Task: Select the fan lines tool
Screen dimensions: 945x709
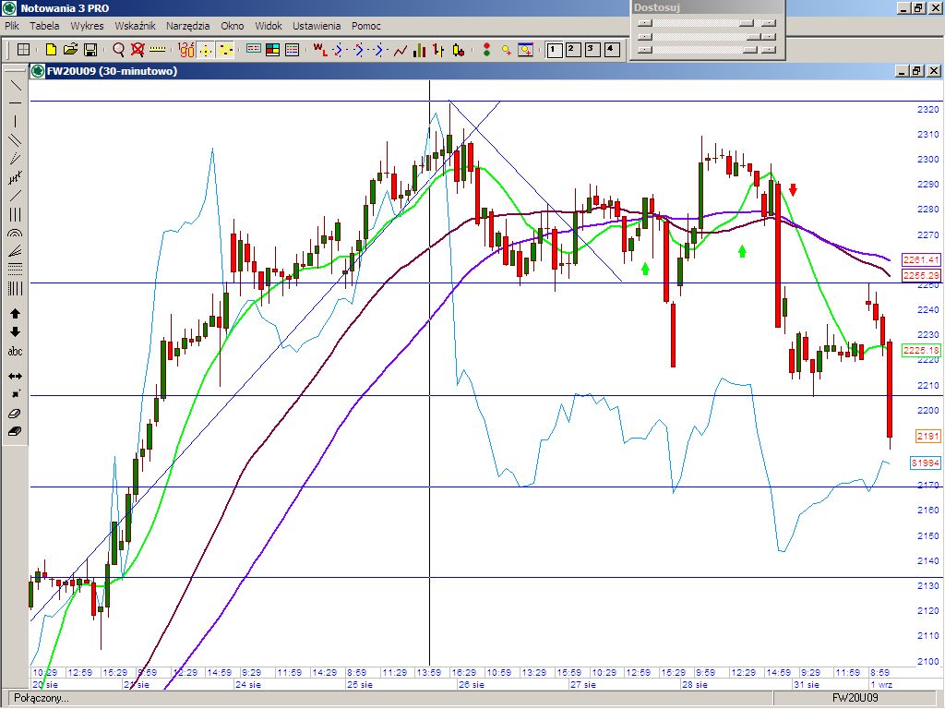Action: 15,251
